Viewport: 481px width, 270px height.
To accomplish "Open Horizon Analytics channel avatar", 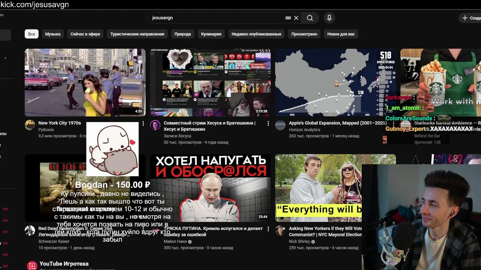I will [x=280, y=125].
